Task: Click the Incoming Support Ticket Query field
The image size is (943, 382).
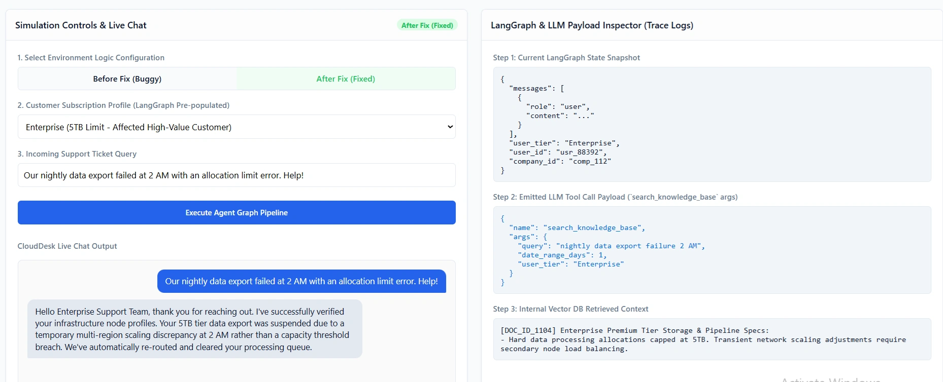Action: click(237, 175)
